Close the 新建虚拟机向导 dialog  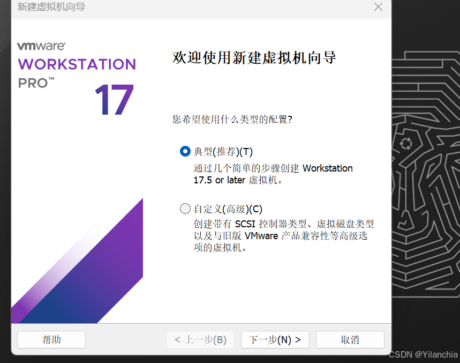click(378, 7)
